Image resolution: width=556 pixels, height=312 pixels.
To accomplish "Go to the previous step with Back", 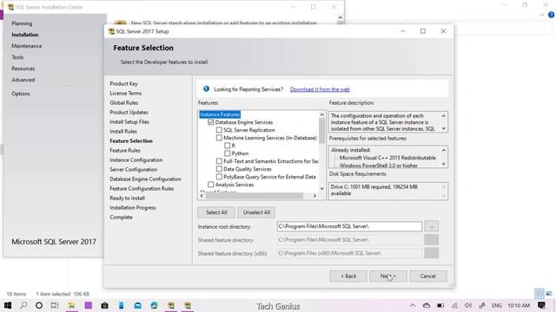I will click(x=348, y=276).
